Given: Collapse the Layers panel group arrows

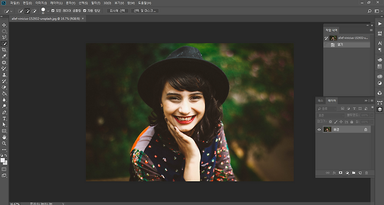Looking at the screenshot, I should click(366, 101).
